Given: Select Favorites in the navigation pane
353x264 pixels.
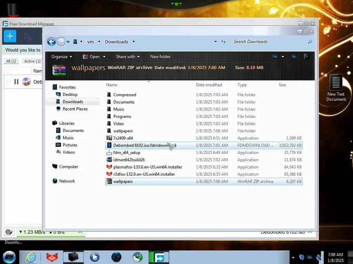Looking at the screenshot, I should pos(67,87).
